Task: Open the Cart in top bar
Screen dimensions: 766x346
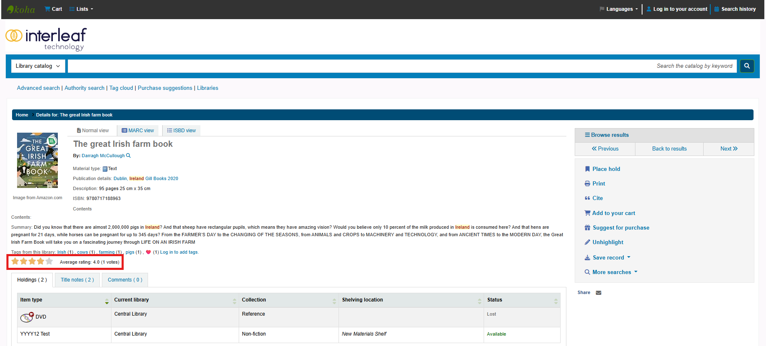Action: click(x=53, y=9)
